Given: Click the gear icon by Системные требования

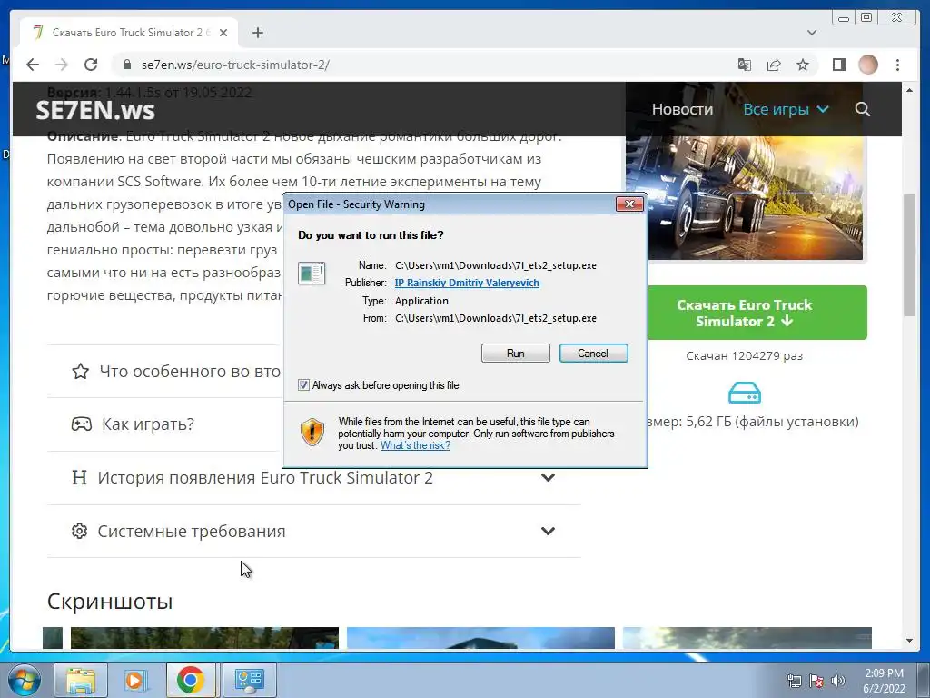Looking at the screenshot, I should pyautogui.click(x=80, y=531).
